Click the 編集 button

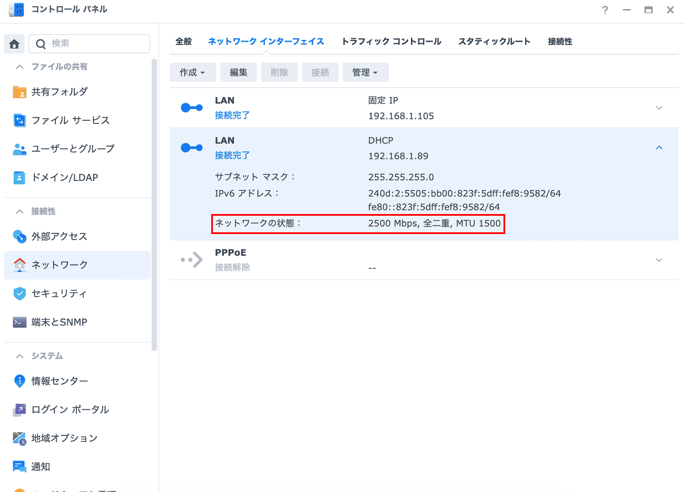pos(239,72)
